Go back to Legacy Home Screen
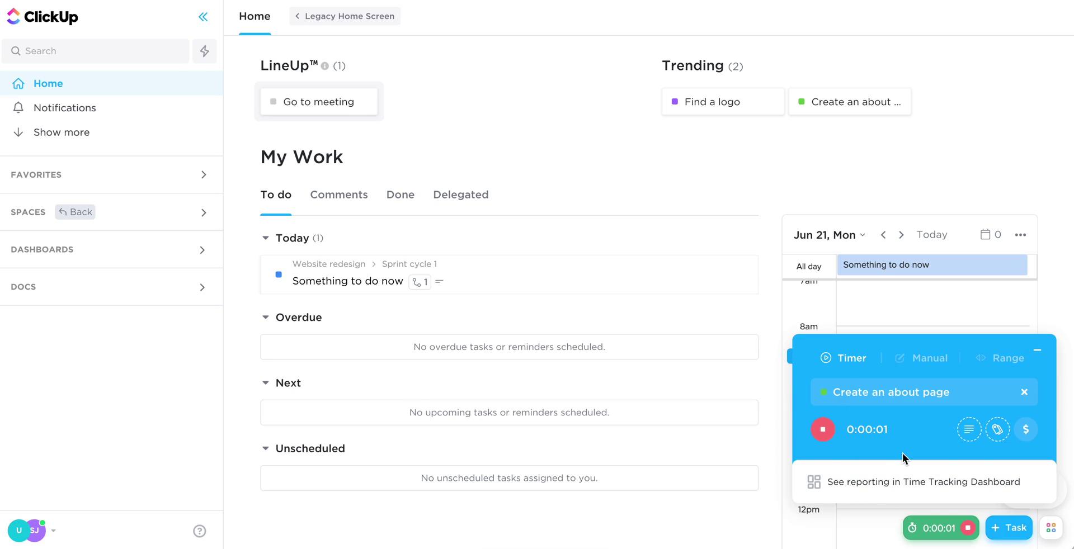Image resolution: width=1074 pixels, height=549 pixels. [x=345, y=16]
